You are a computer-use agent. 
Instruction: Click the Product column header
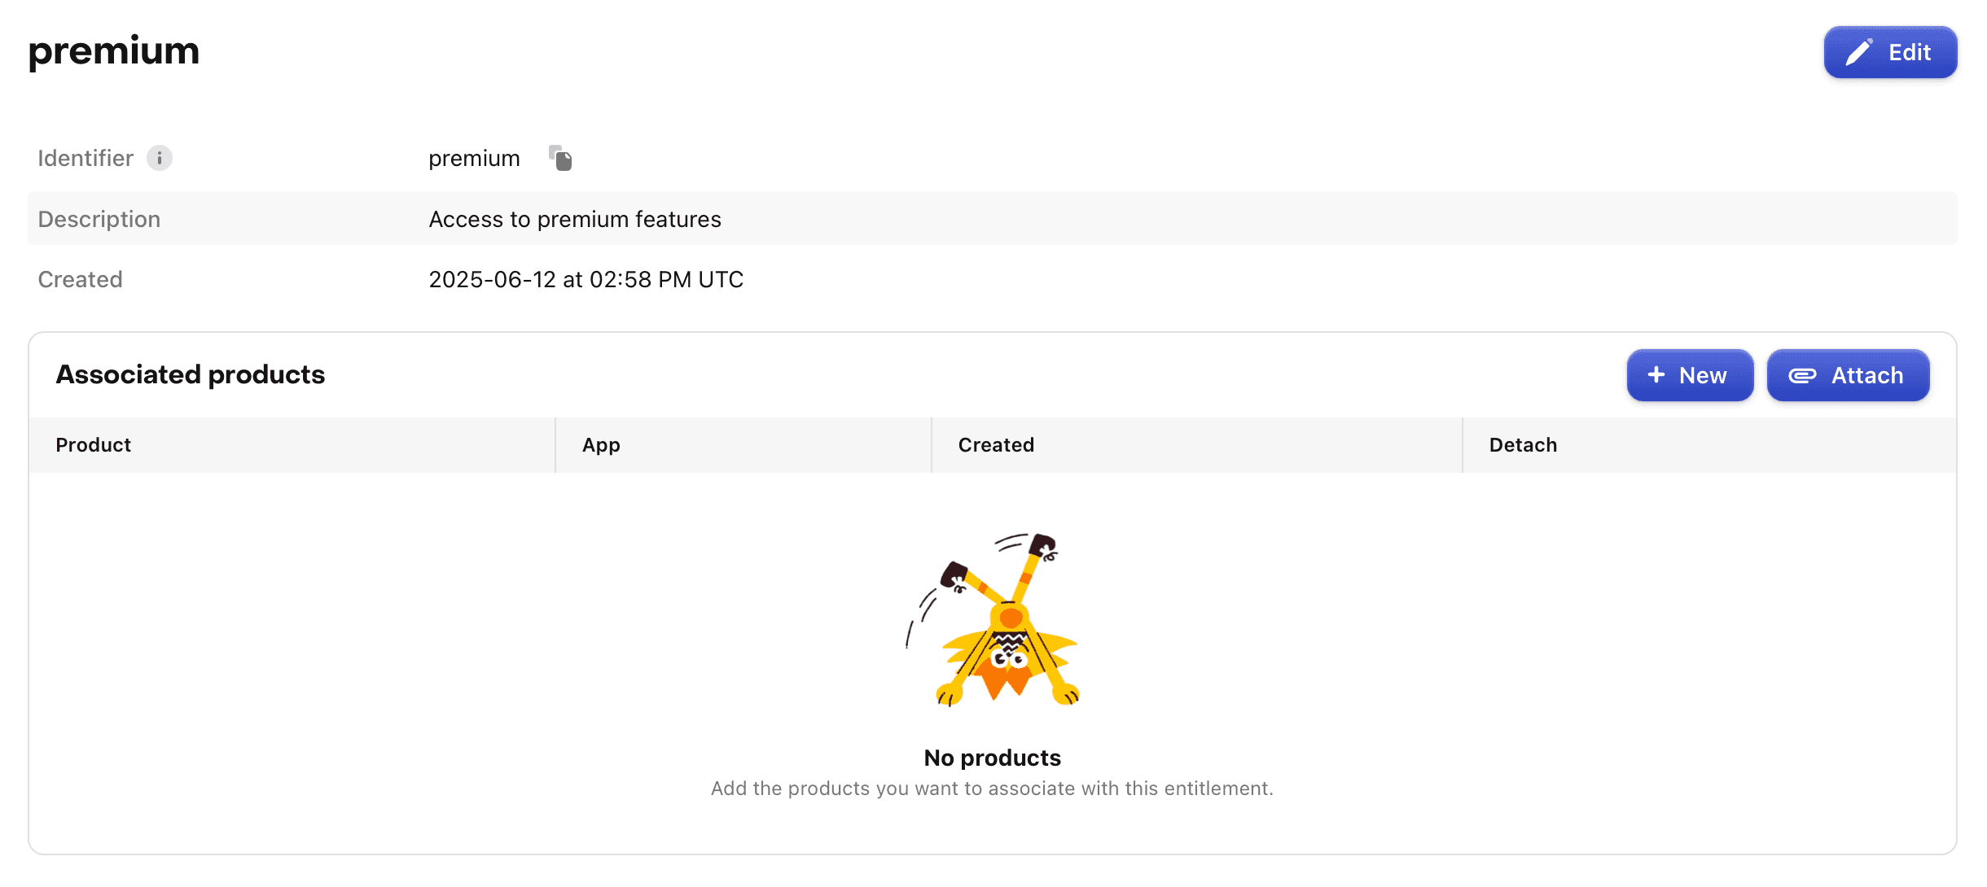click(93, 444)
